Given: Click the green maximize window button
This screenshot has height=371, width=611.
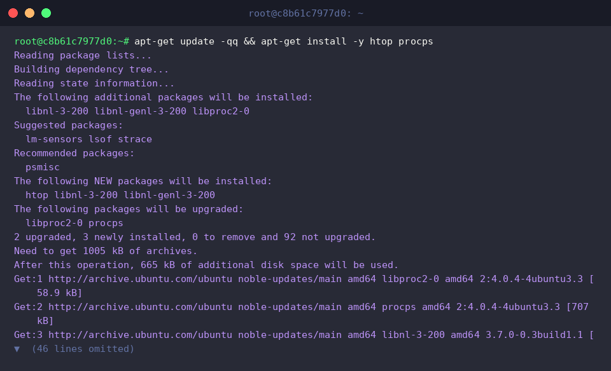Looking at the screenshot, I should [x=46, y=13].
